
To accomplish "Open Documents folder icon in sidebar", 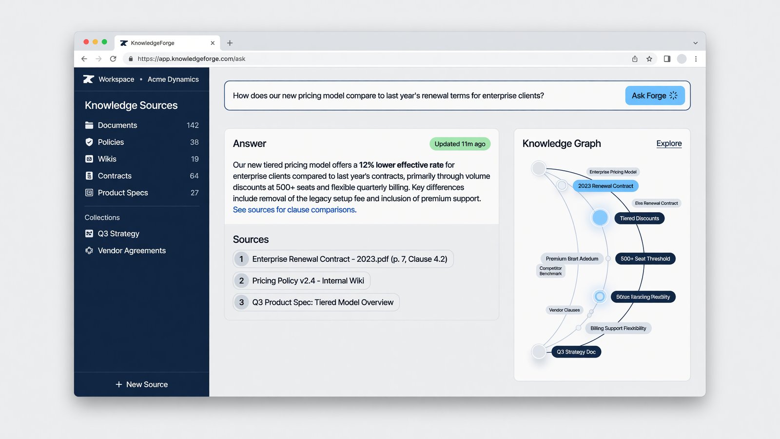I will 89,125.
